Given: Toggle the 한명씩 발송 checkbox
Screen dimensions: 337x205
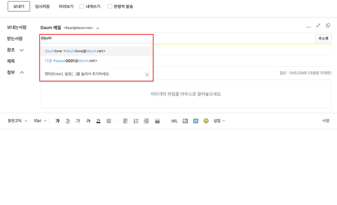Looking at the screenshot, I should [110, 6].
